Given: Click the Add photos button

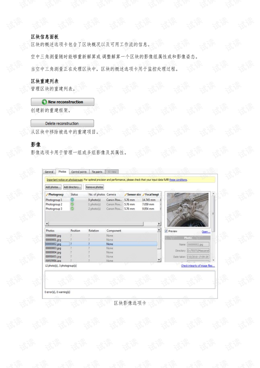Looking at the screenshot, I should coord(53,187).
